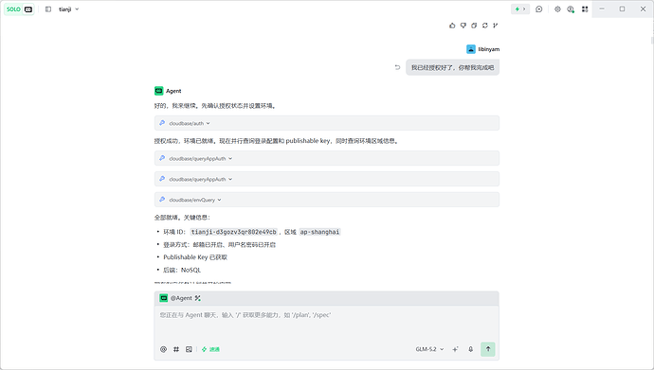Click the Publishable Key list item
Viewport: 654px width, 370px height.
[x=195, y=257]
